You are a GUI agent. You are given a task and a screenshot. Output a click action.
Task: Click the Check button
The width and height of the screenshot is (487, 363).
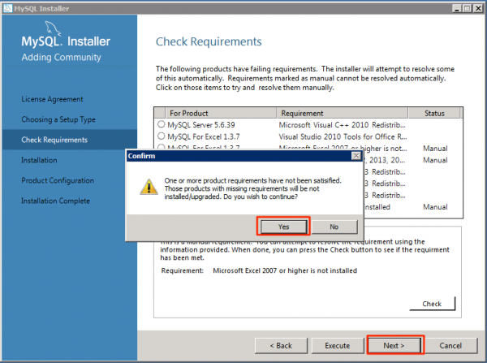click(x=432, y=304)
